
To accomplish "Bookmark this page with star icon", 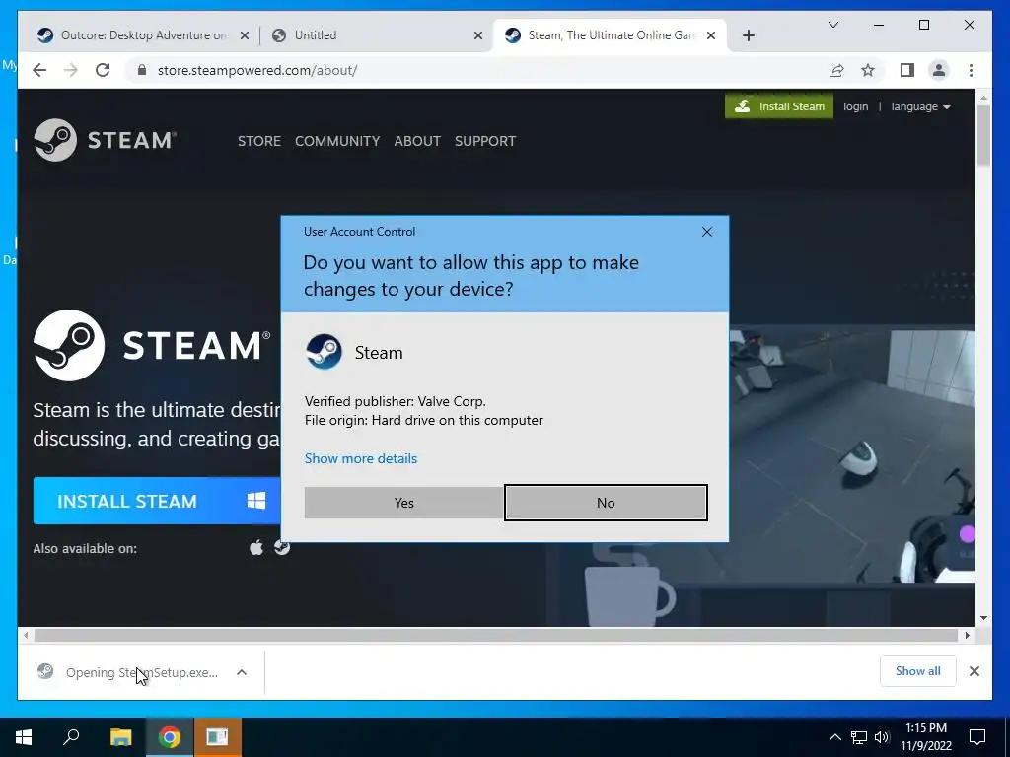I will tap(868, 70).
